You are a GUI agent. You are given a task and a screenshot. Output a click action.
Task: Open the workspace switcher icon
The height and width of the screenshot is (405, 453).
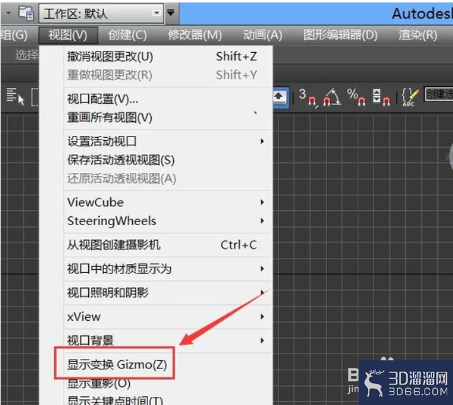(26, 13)
